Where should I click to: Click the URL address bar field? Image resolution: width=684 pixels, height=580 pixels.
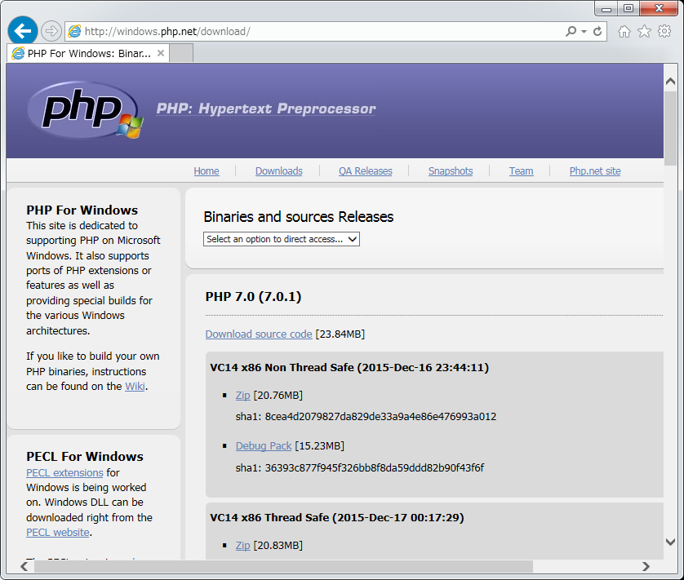[x=318, y=32]
